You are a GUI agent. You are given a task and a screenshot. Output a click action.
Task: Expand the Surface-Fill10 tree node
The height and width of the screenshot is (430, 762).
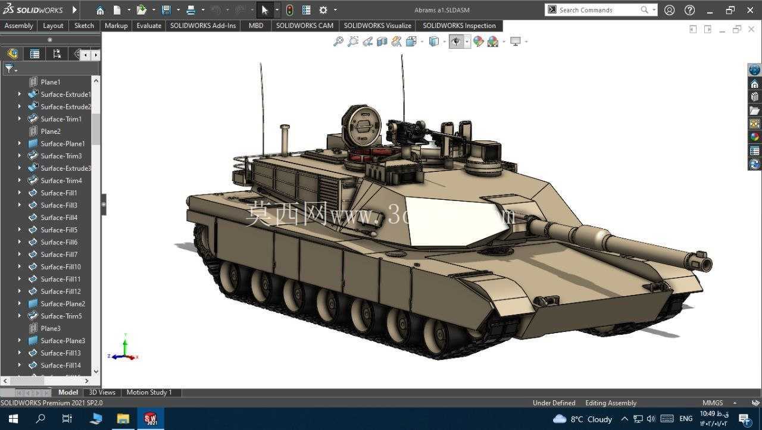19,266
